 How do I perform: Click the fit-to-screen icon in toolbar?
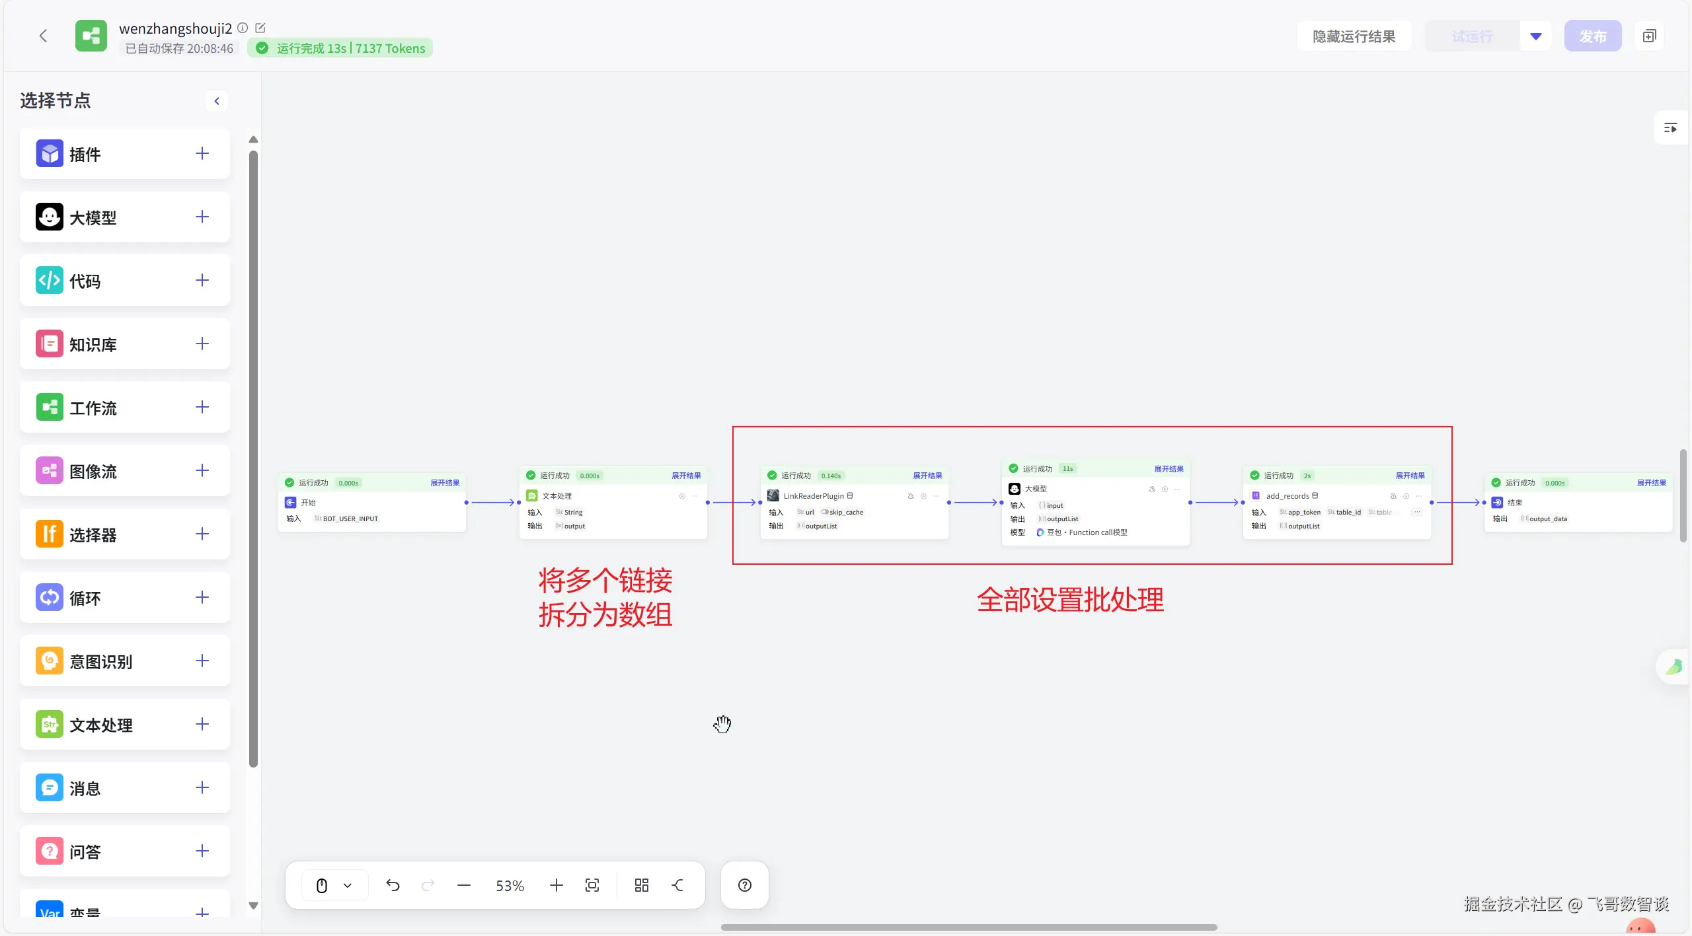[592, 885]
